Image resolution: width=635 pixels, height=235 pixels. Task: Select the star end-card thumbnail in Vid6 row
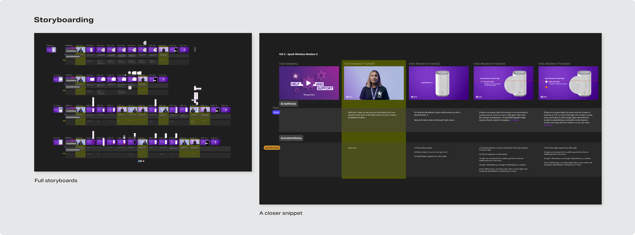(215, 142)
